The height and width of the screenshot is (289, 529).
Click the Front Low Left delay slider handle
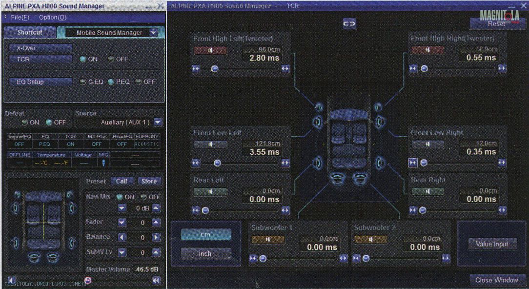[218, 164]
